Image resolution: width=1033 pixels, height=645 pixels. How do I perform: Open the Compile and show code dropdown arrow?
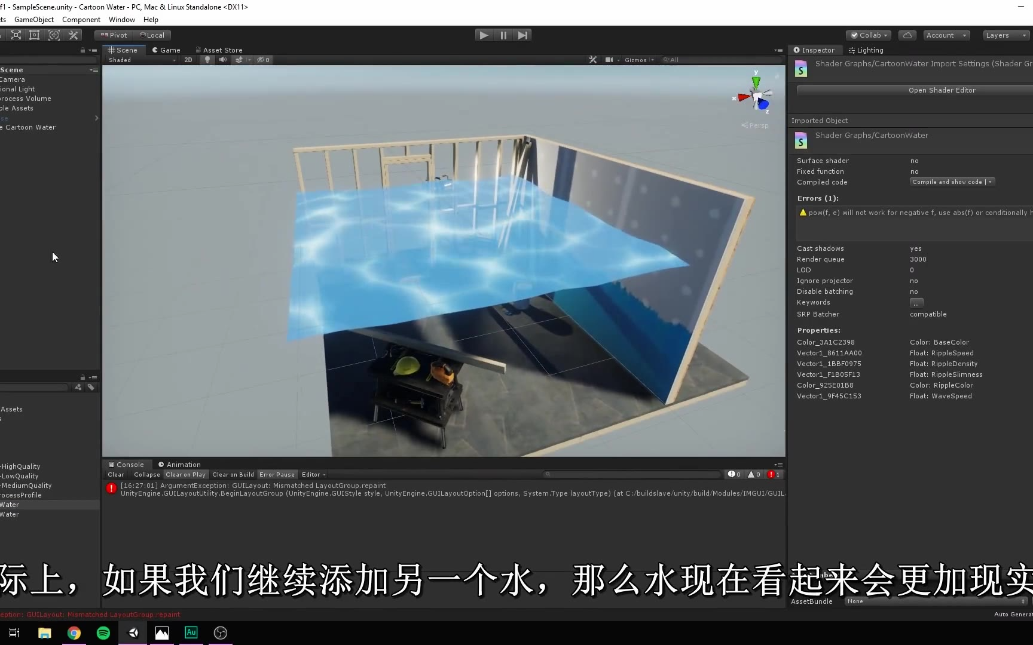(x=990, y=182)
